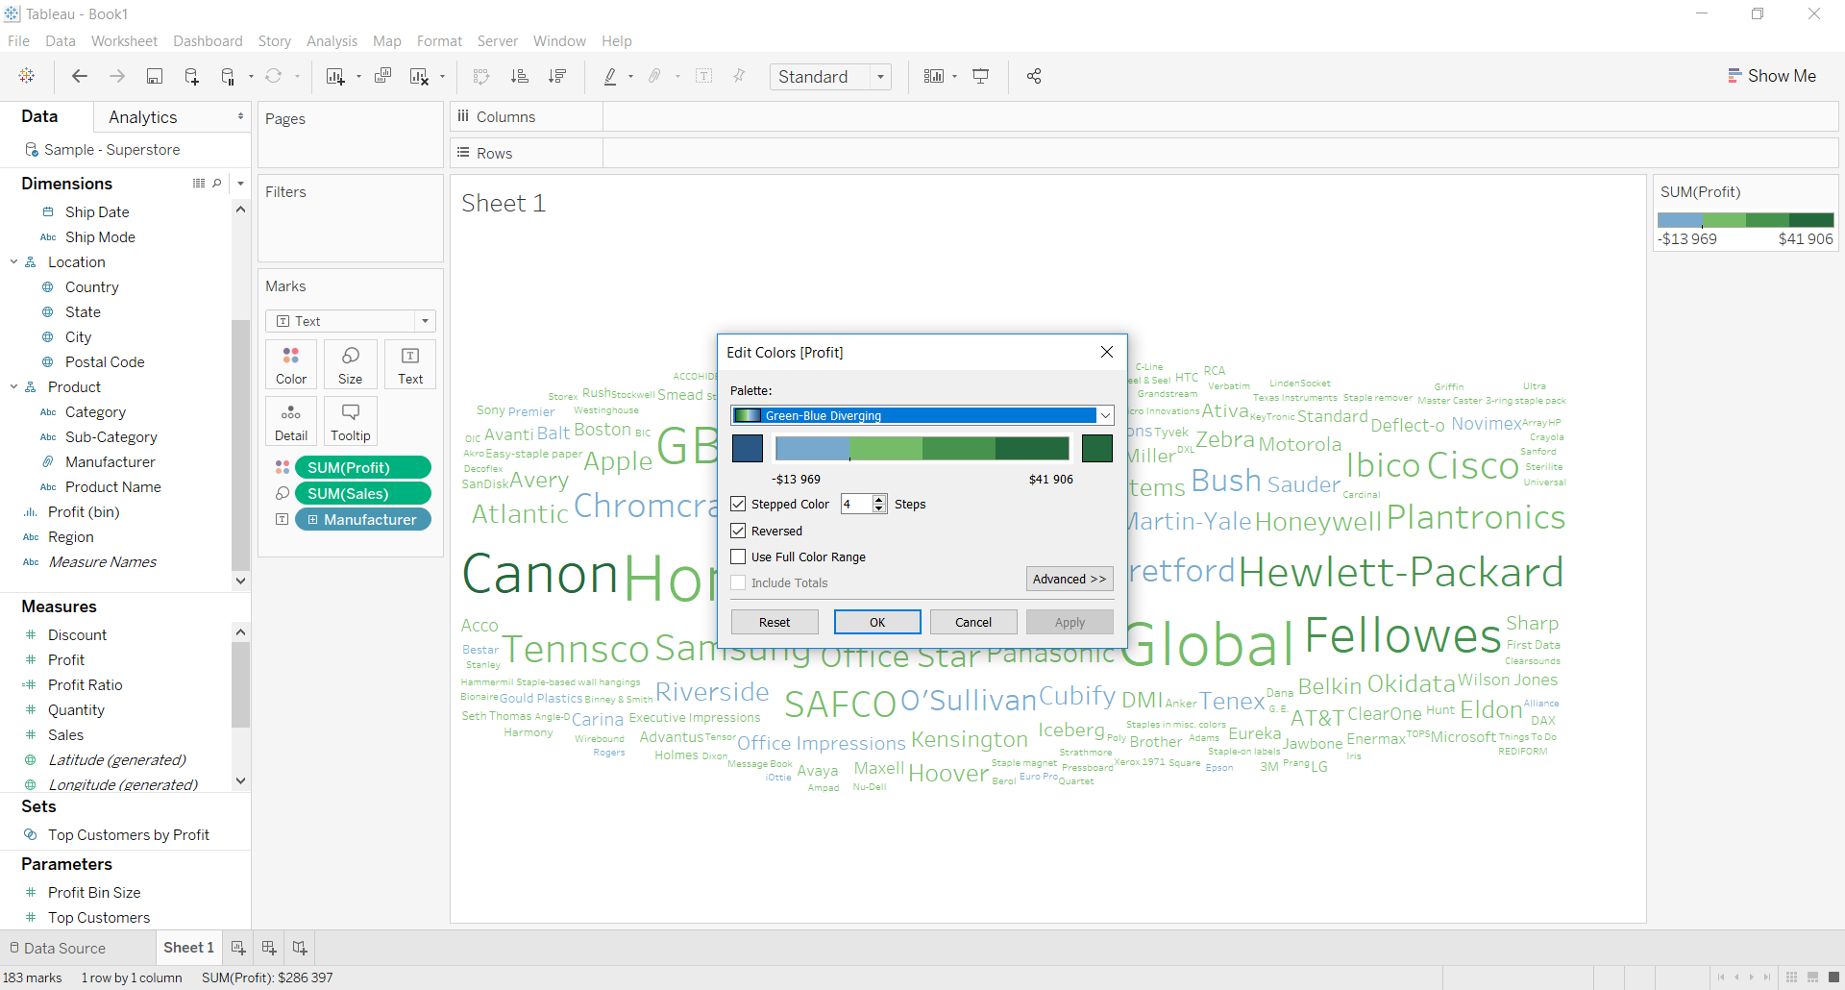Uncheck the Stepped Color checkbox
This screenshot has width=1845, height=990.
[738, 505]
